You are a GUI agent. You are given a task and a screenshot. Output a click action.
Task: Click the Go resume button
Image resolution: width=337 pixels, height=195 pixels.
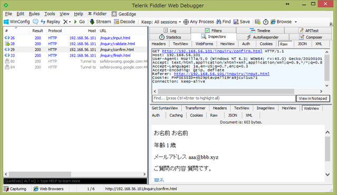click(79, 22)
